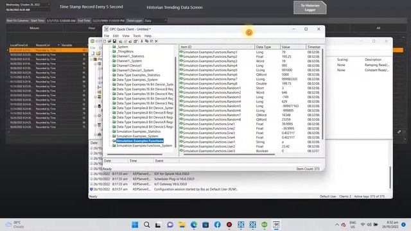Select Simulation Examples.Functions.Random8 row

coord(250,119)
